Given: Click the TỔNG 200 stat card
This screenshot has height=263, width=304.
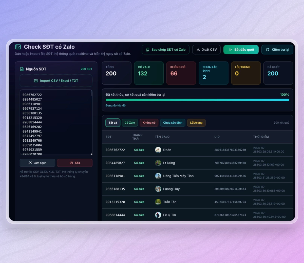Looking at the screenshot, I should 117,73.
